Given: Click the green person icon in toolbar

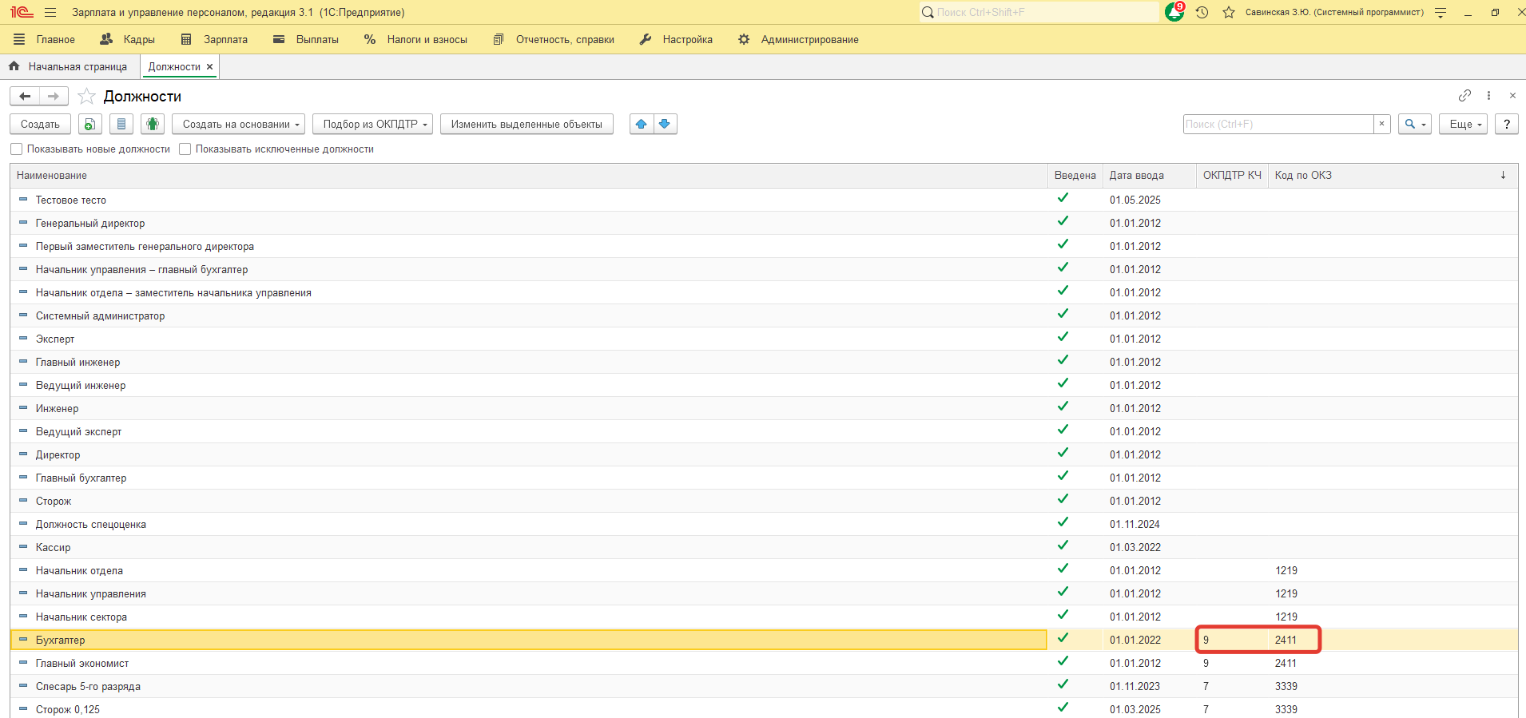Looking at the screenshot, I should pyautogui.click(x=152, y=124).
